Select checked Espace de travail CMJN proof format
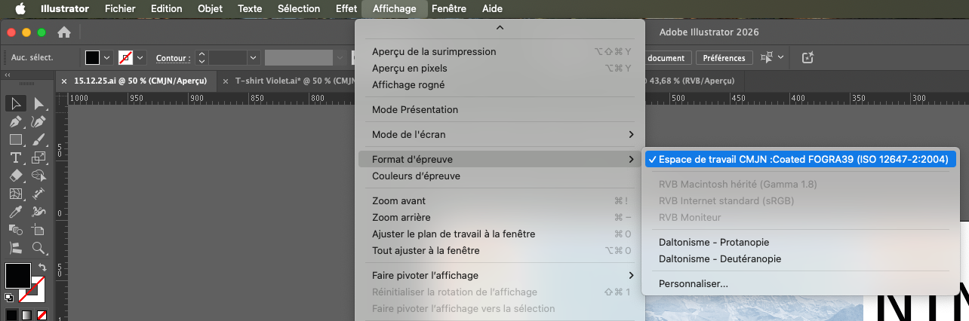Image resolution: width=969 pixels, height=321 pixels. [x=800, y=159]
